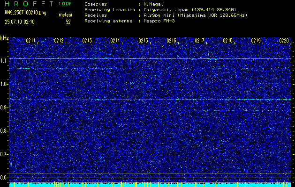Click the version label 1.0.0f
Image resolution: width=295 pixels, height=187 pixels.
[x=65, y=4]
